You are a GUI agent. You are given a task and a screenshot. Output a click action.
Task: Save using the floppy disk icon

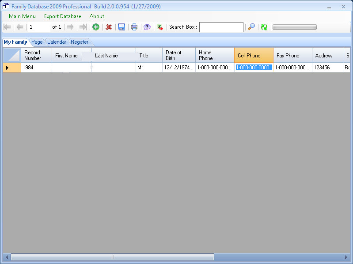point(121,27)
